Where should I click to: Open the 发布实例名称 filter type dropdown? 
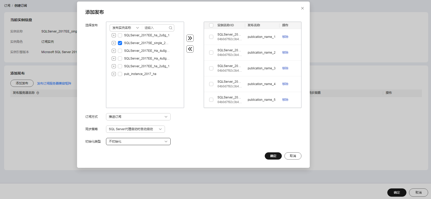[126, 28]
